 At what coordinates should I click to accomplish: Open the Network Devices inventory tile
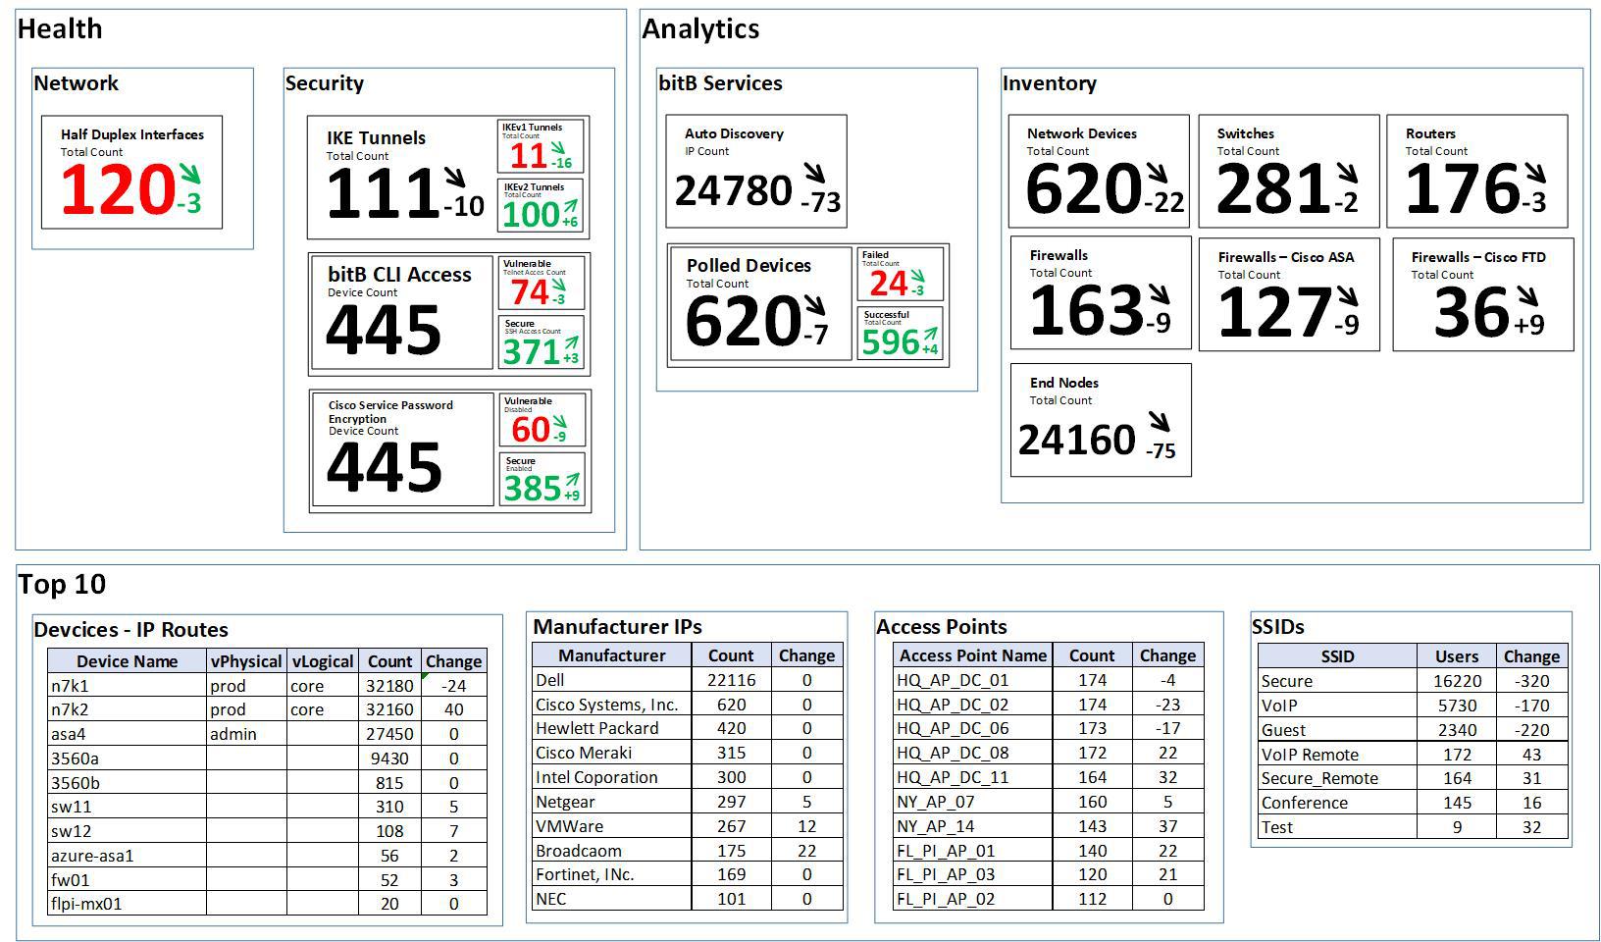pos(1098,171)
